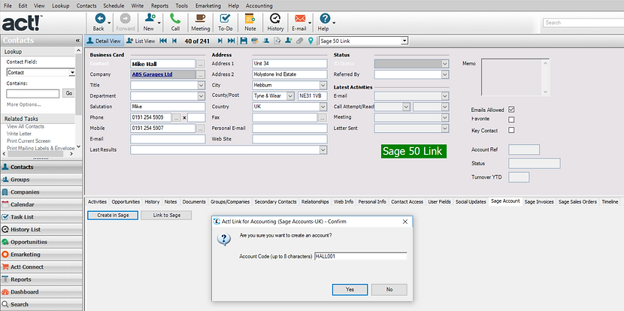Switch to List View
Screen dimensions: 624x311
141,41
